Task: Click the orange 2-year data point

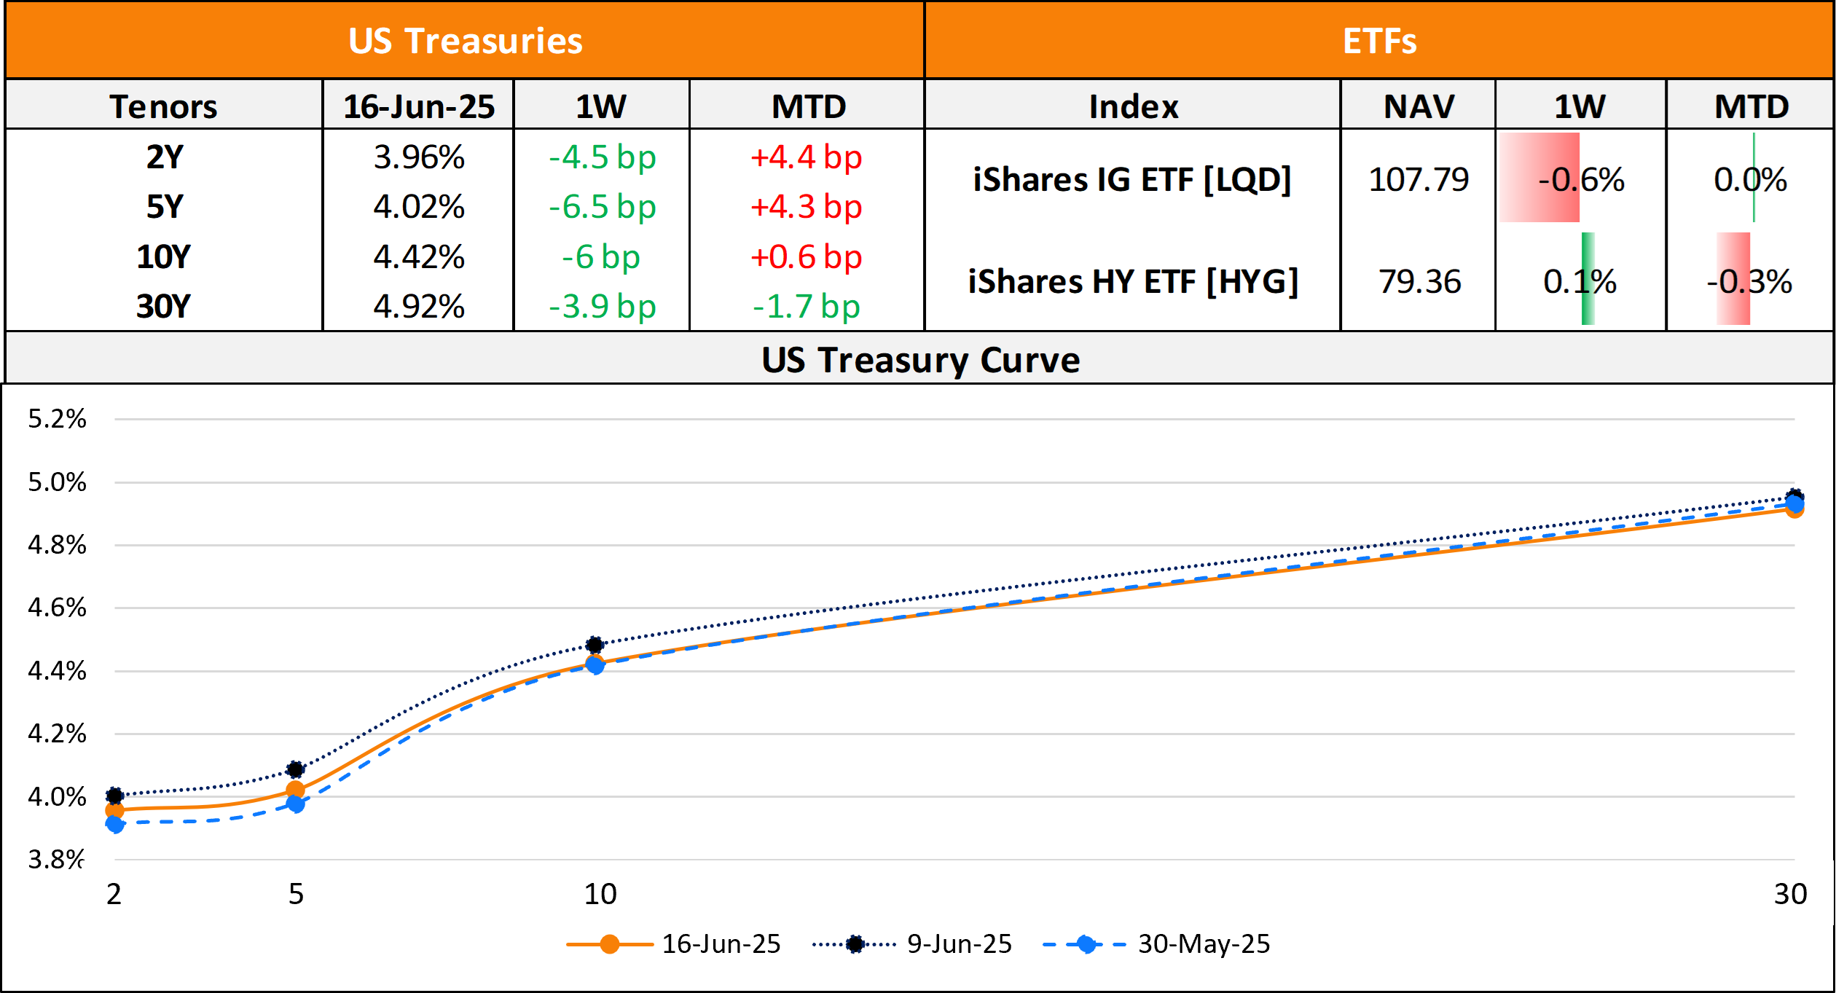Action: pyautogui.click(x=114, y=810)
